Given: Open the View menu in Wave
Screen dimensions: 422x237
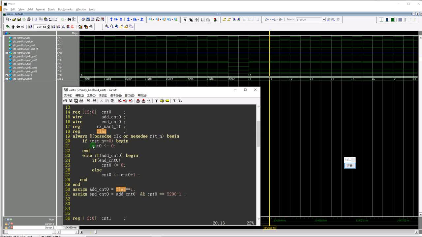Looking at the screenshot, I should tap(21, 9).
